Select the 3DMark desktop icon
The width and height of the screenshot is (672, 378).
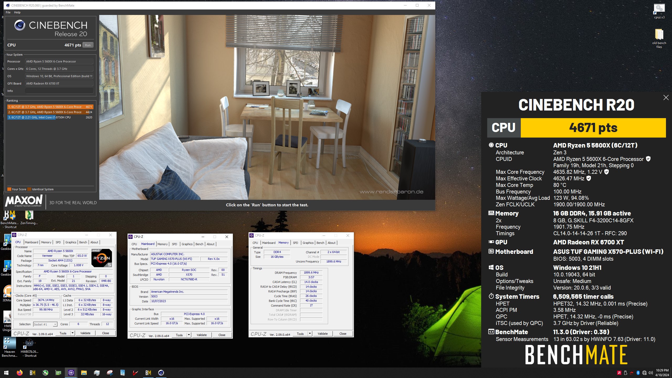coord(7,293)
